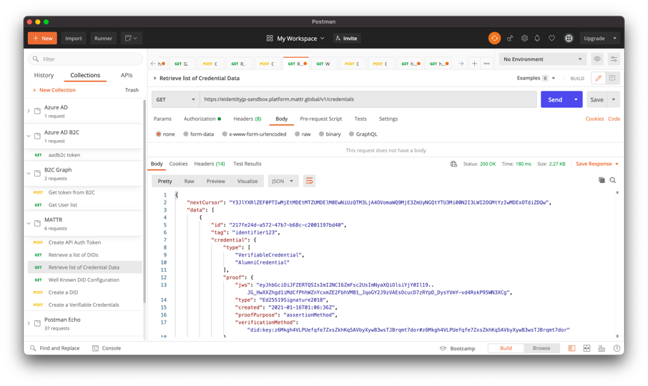Open the Send button dropdown arrow

[x=576, y=99]
